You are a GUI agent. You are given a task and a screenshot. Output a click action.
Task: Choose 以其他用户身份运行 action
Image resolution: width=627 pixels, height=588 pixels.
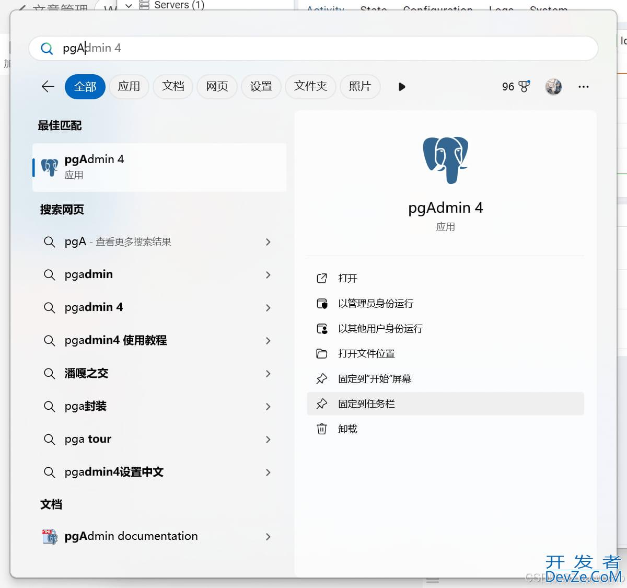coord(445,328)
